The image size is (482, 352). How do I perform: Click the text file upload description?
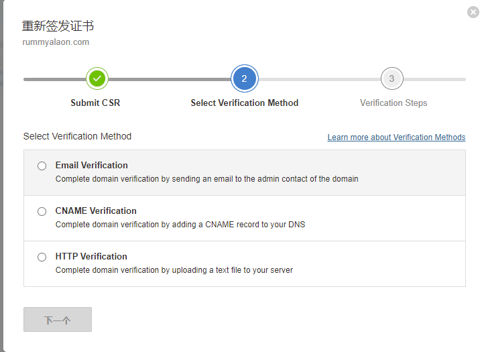point(174,271)
